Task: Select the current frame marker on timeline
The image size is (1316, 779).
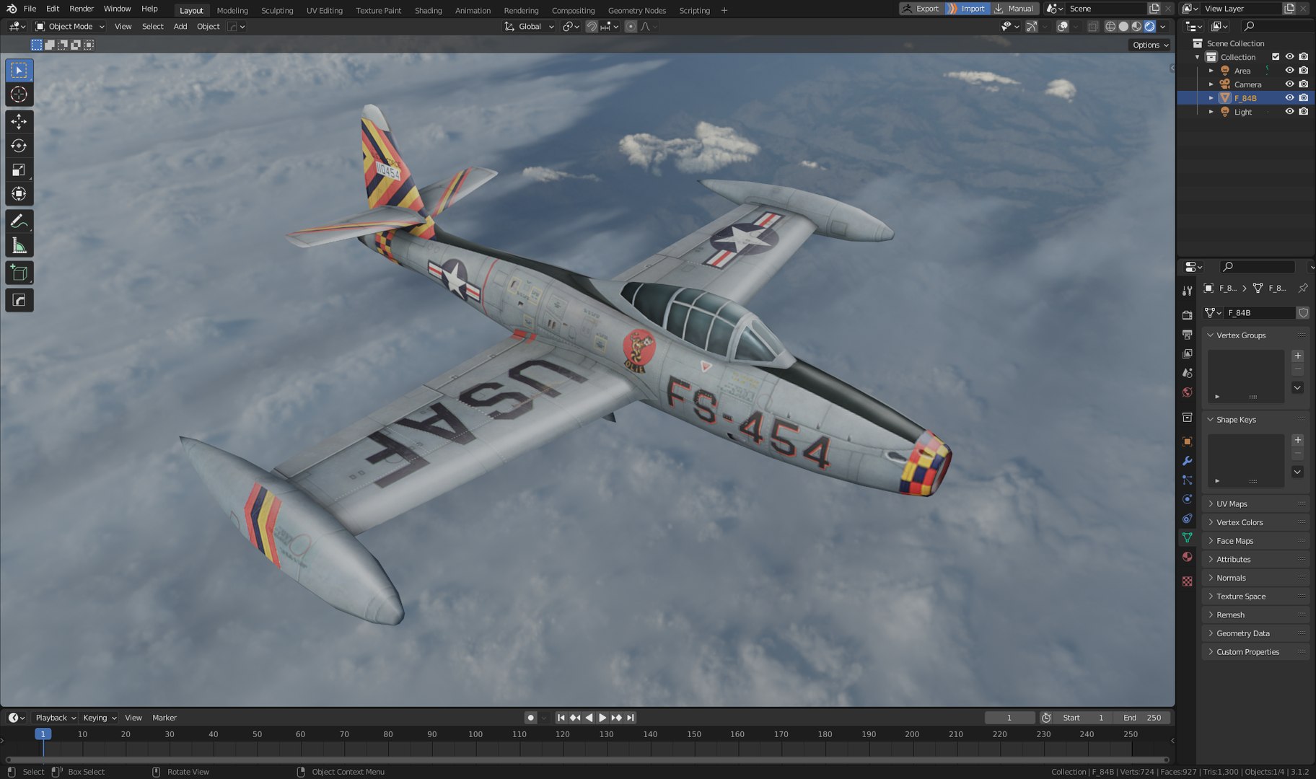Action: 43,734
